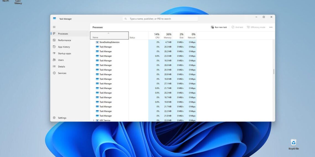Image resolution: width=315 pixels, height=157 pixels.
Task: Select Task Manager row with 20.2 MB, 0% CPU
Action: [x=143, y=52]
